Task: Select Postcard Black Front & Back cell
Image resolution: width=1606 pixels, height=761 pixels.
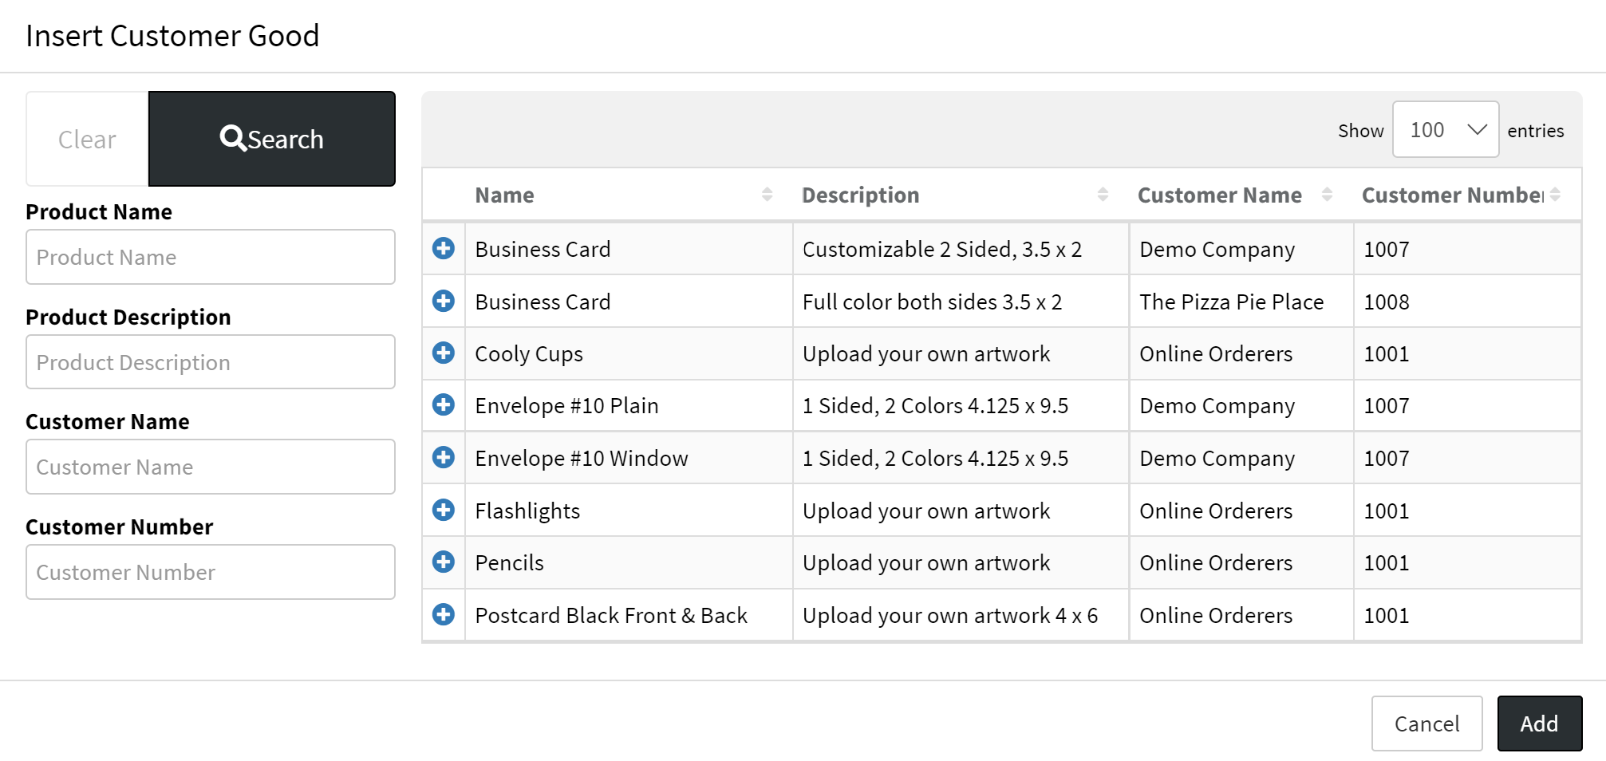Action: (629, 615)
